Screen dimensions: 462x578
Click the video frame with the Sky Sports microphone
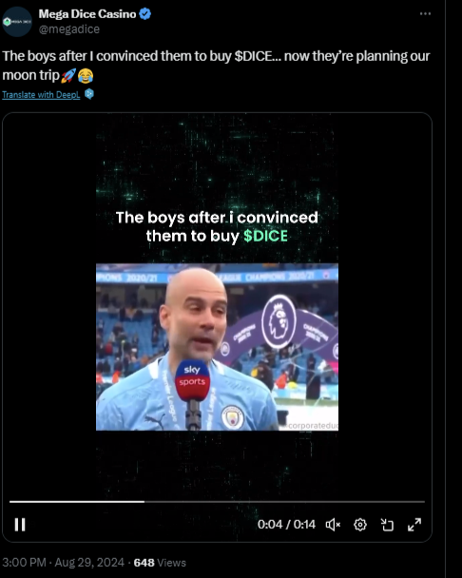point(217,347)
